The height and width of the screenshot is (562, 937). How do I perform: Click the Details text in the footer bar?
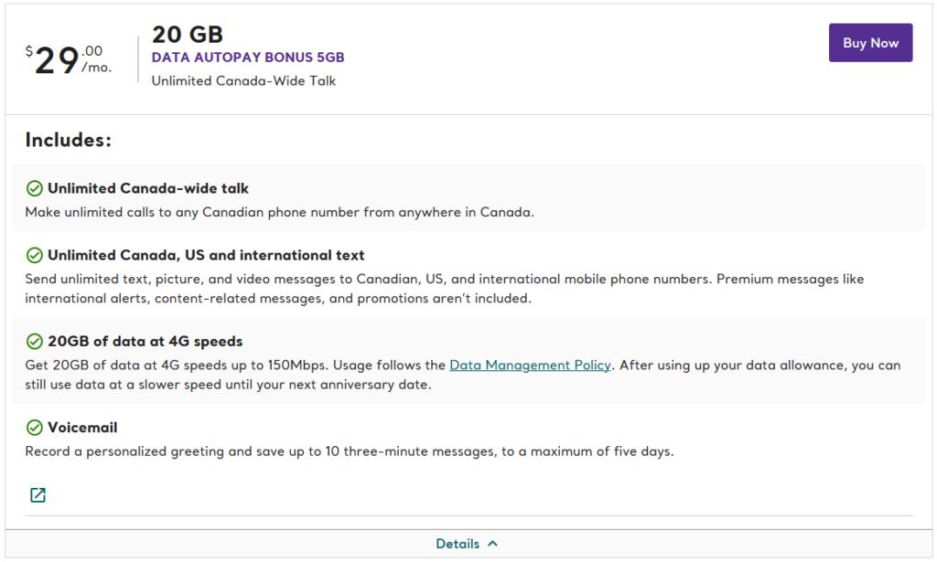pos(458,543)
